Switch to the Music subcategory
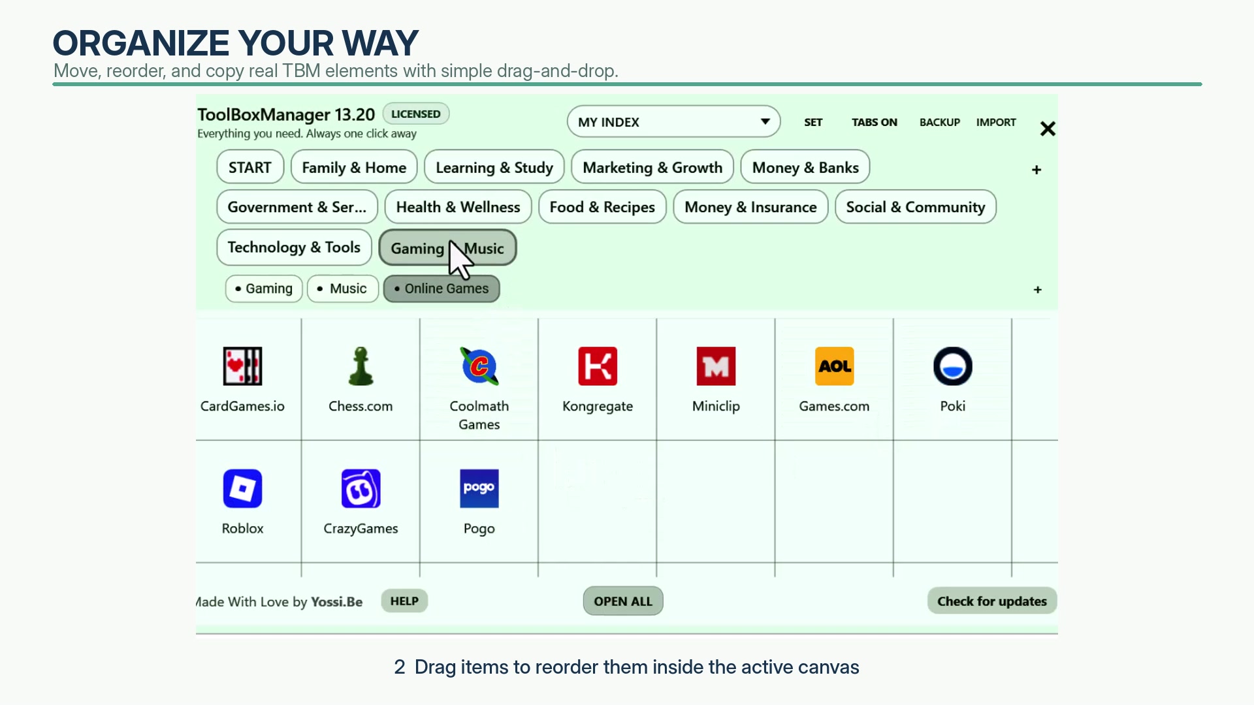 tap(343, 289)
